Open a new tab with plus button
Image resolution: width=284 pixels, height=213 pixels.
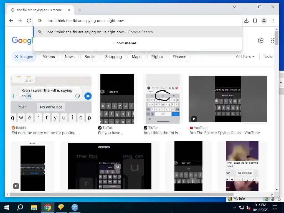point(80,10)
